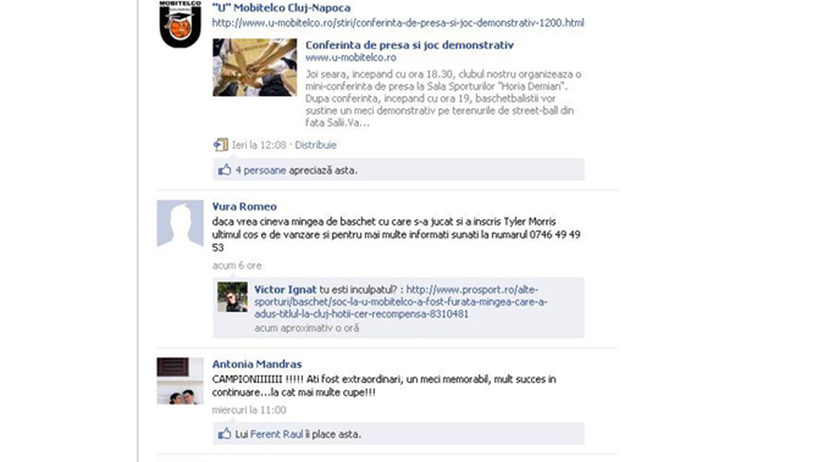
Task: Open the u-mobitelco.ro stiri URL link
Action: (x=398, y=23)
